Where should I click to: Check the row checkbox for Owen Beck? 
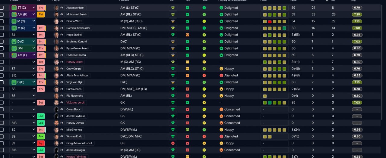click(2, 109)
